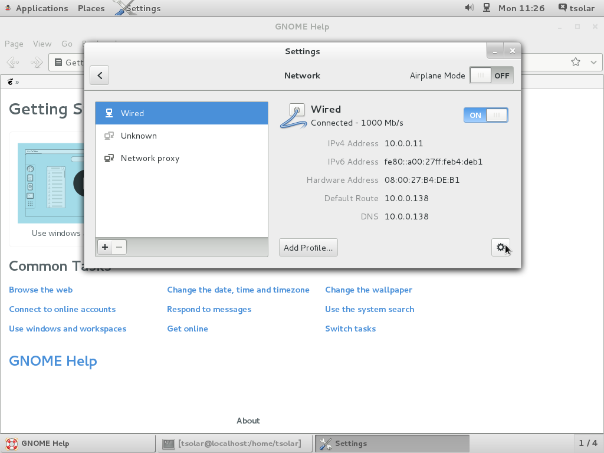Open the View menu in GNOME Help
Viewport: 604px width, 453px height.
[x=42, y=44]
